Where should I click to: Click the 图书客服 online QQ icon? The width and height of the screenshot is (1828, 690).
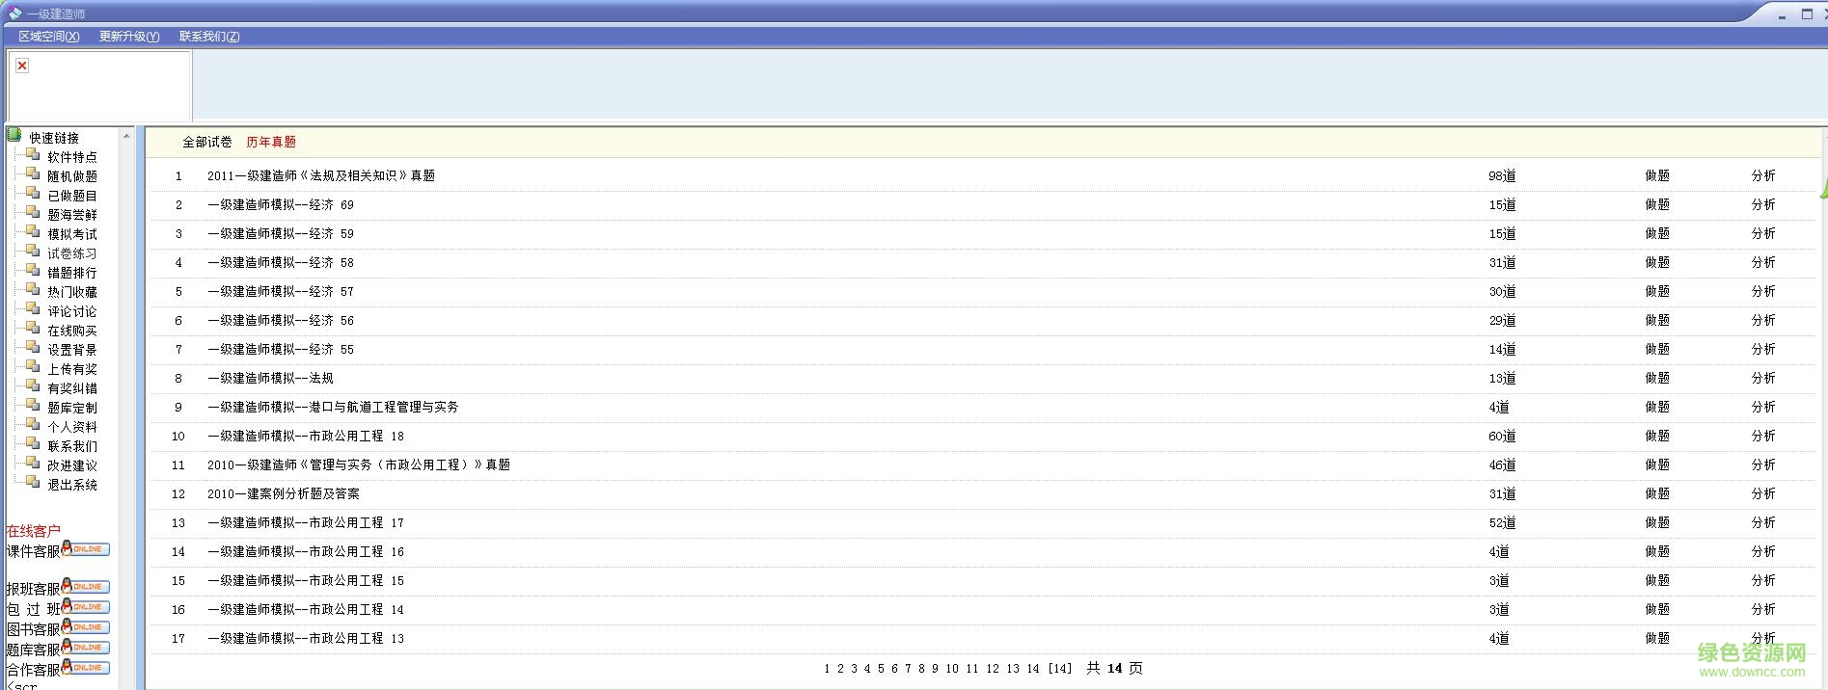click(86, 626)
